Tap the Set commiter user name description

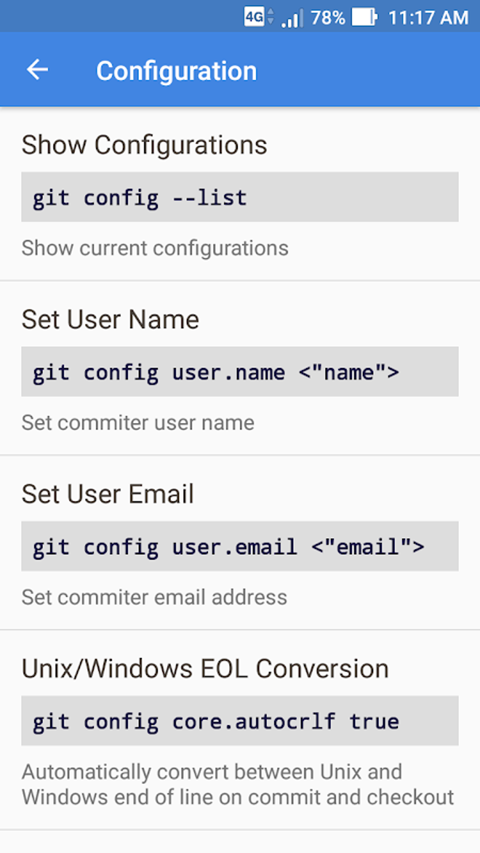138,423
